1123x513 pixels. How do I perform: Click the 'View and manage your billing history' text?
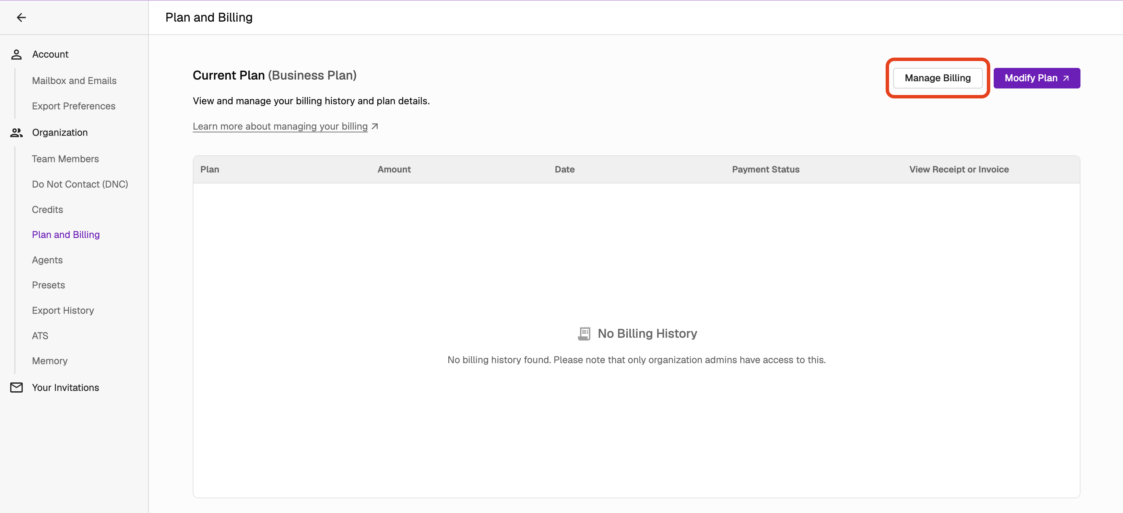pos(311,101)
